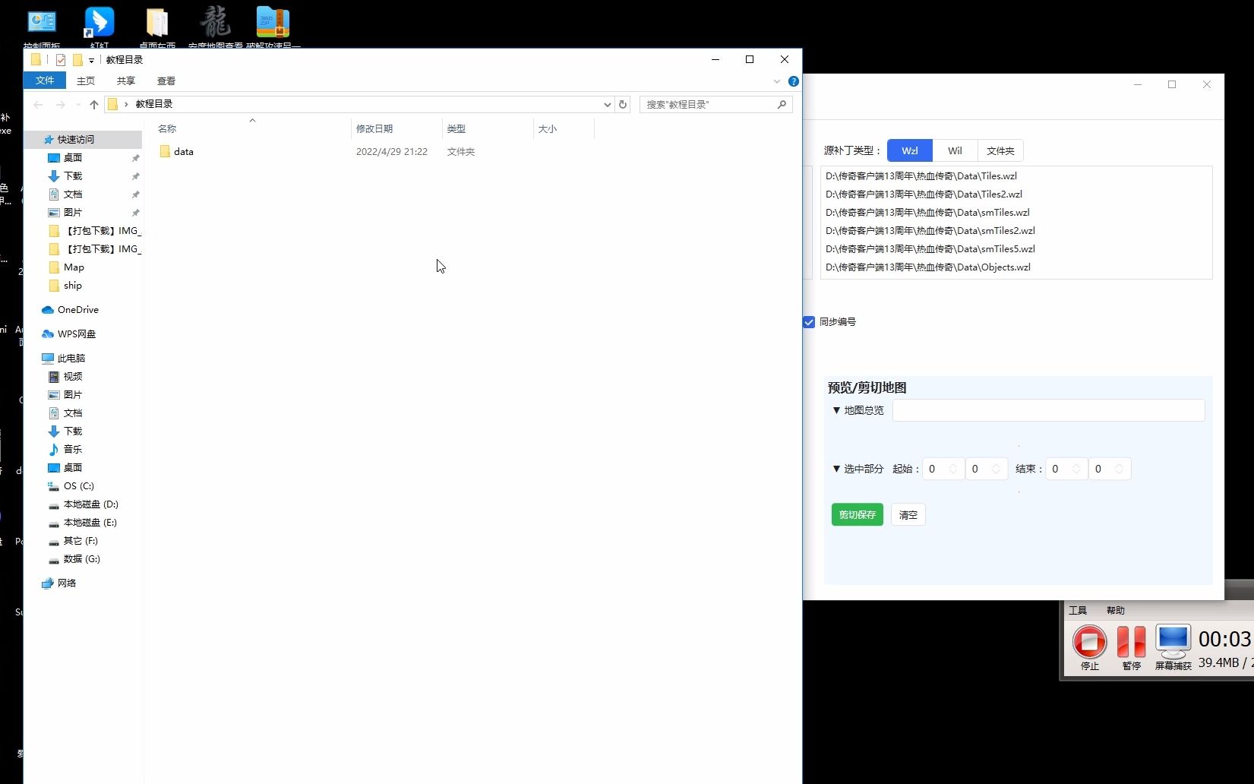Select WPS网盘 in navigation pane

coord(76,334)
